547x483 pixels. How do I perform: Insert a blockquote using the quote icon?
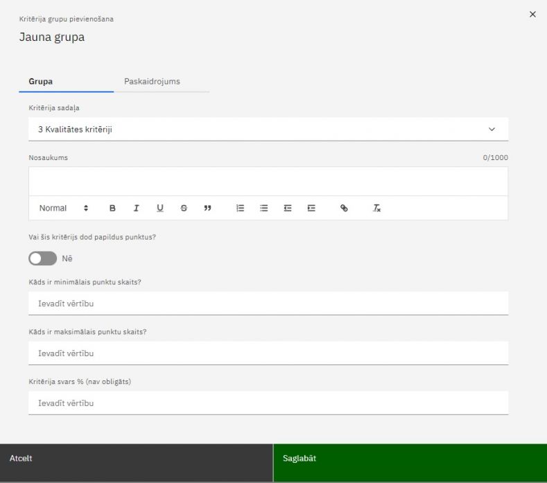(207, 208)
